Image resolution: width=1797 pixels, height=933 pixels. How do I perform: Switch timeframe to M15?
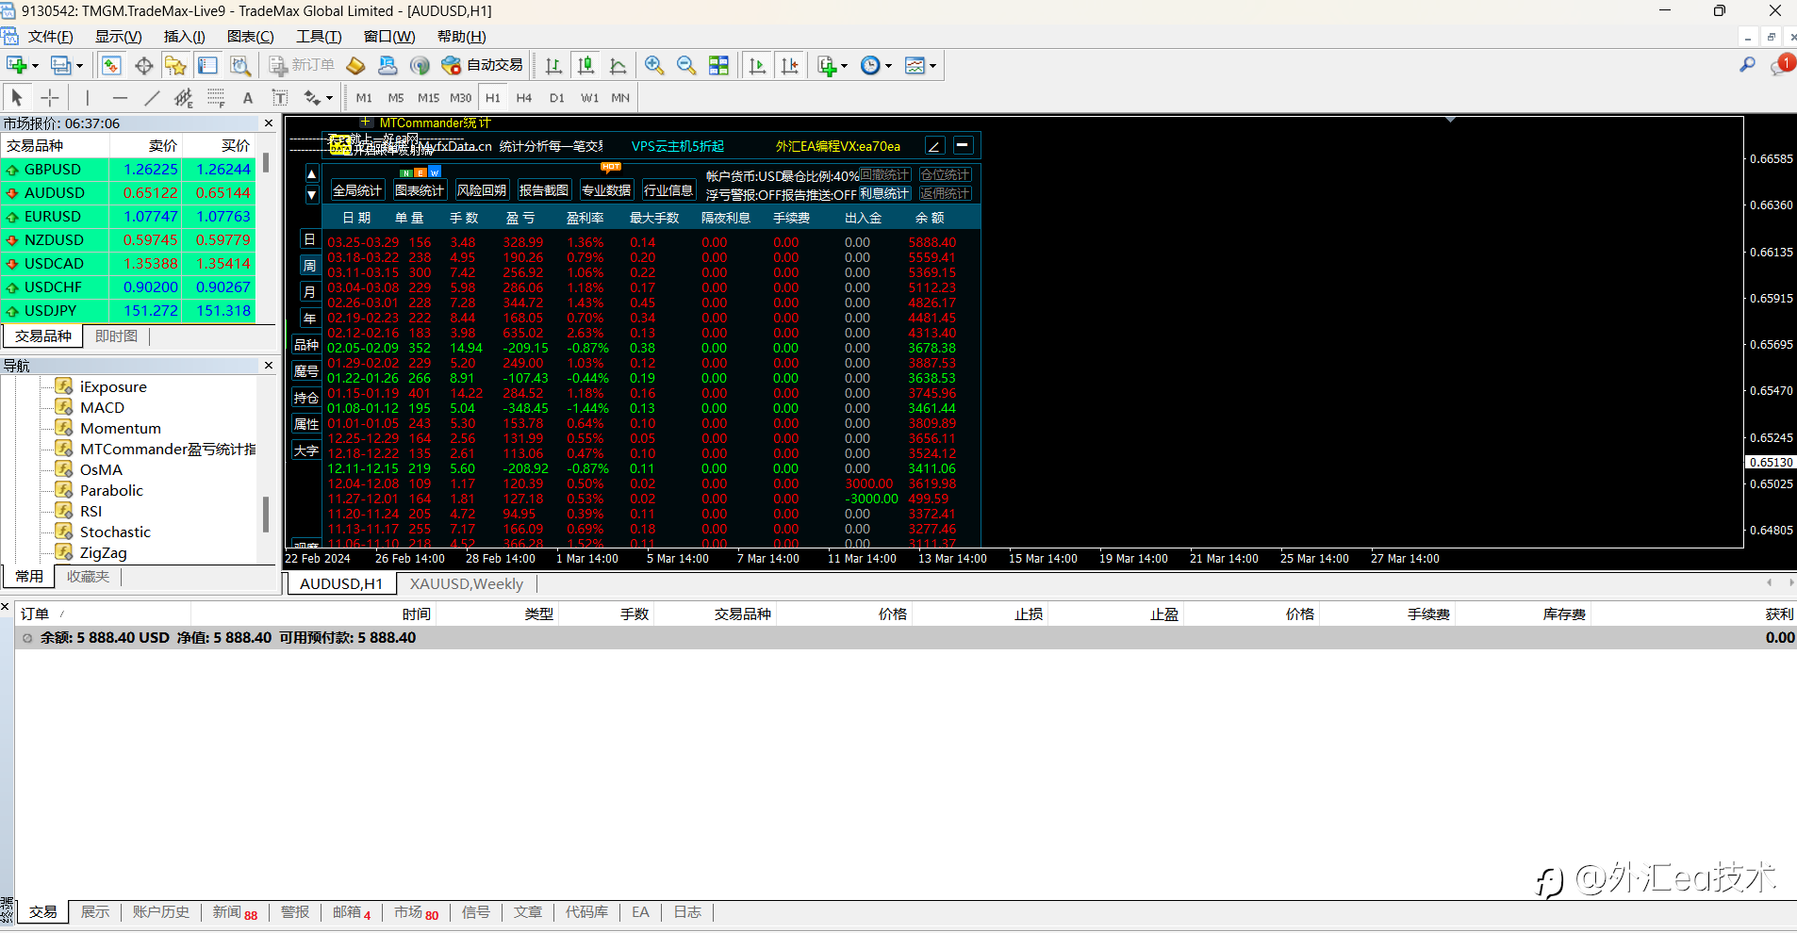(x=428, y=97)
